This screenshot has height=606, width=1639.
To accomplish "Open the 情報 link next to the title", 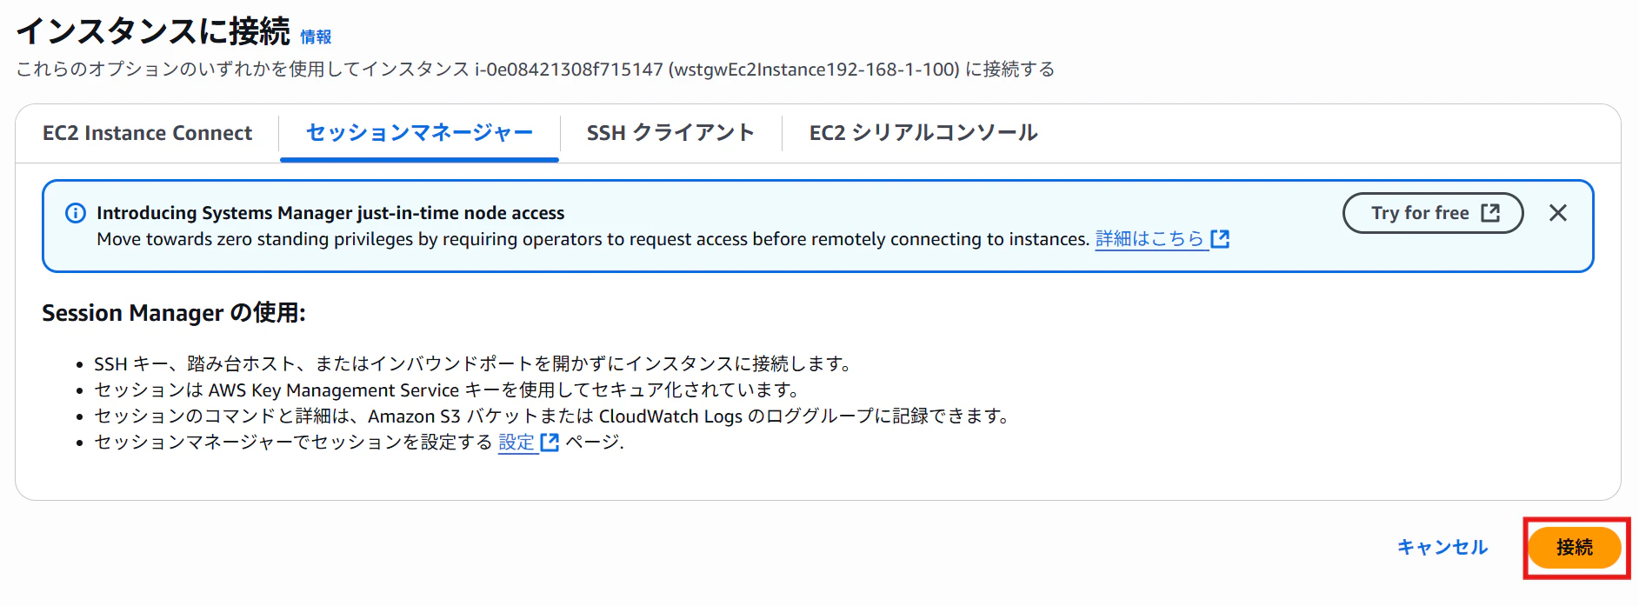I will tap(316, 37).
